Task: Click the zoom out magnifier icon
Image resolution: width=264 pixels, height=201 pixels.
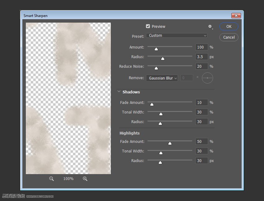Action: tap(52, 179)
